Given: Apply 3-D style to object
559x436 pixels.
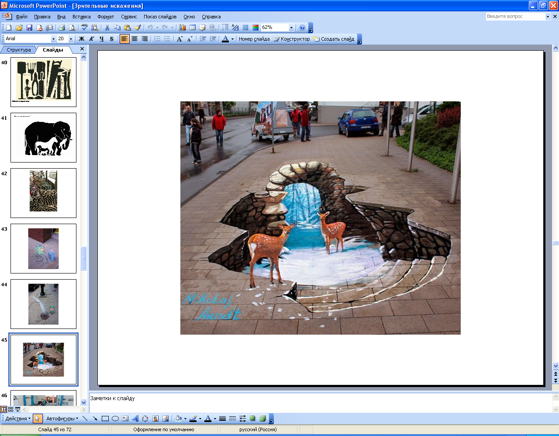Looking at the screenshot, I should tap(262, 419).
